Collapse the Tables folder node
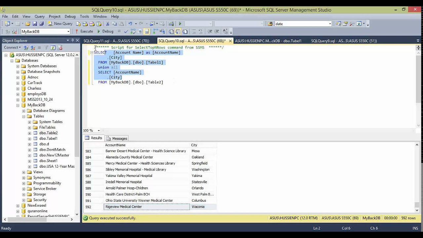The width and height of the screenshot is (423, 238). (x=24, y=116)
